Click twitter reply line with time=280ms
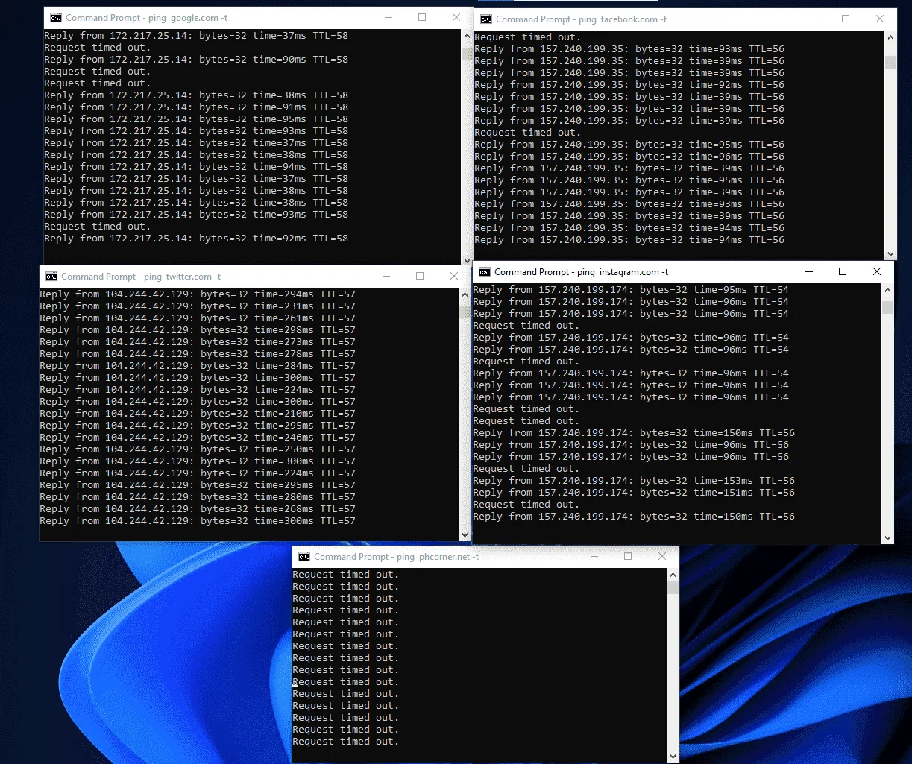 [198, 497]
